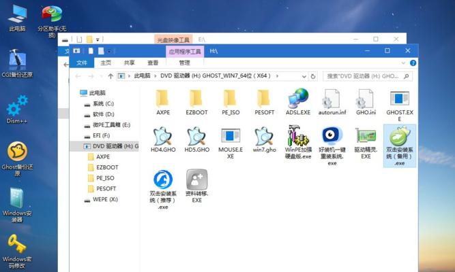Select the autorun.inf file

click(332, 103)
